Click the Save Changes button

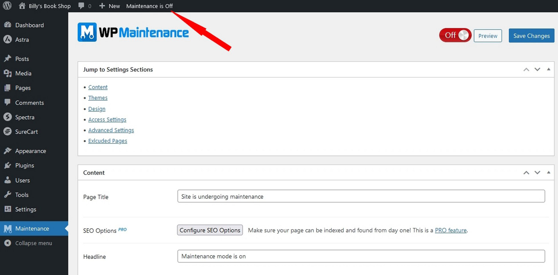(531, 36)
